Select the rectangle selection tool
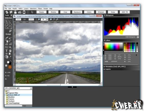Screen dimensions: 144x111 (x=10, y=27)
